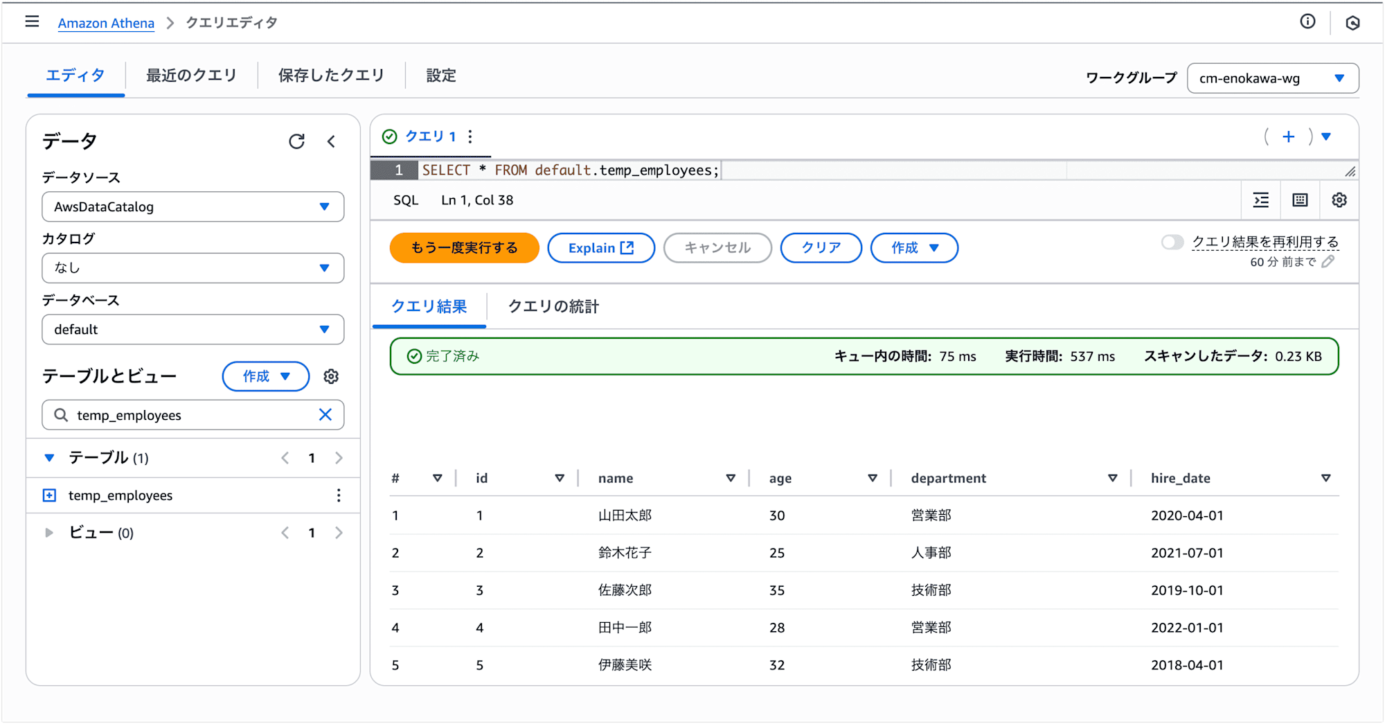
Task: Click the hire_date cell 2019-10-01
Action: 1187,590
